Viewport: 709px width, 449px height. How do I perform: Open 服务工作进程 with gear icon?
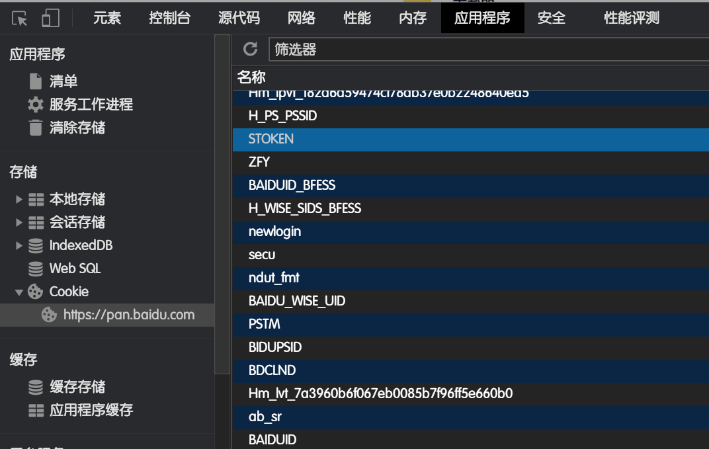tap(91, 104)
